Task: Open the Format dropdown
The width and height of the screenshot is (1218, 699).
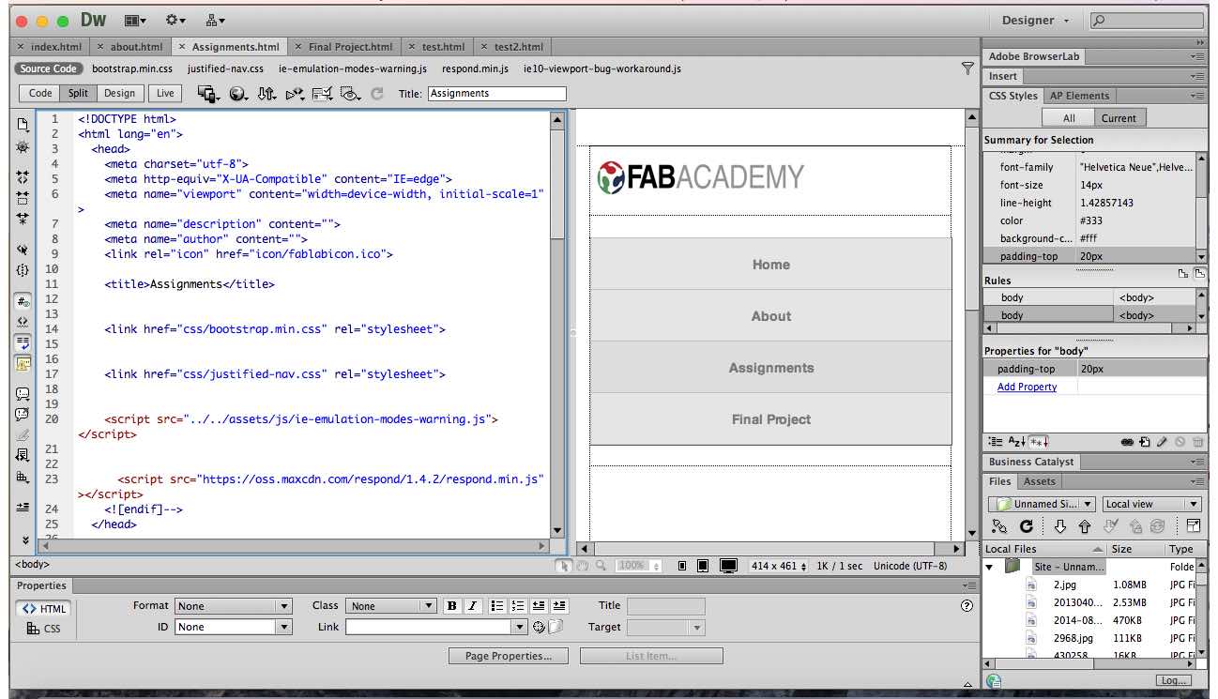Action: [x=234, y=606]
